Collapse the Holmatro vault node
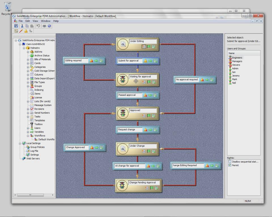This screenshot has height=217, width=272. click(24, 48)
